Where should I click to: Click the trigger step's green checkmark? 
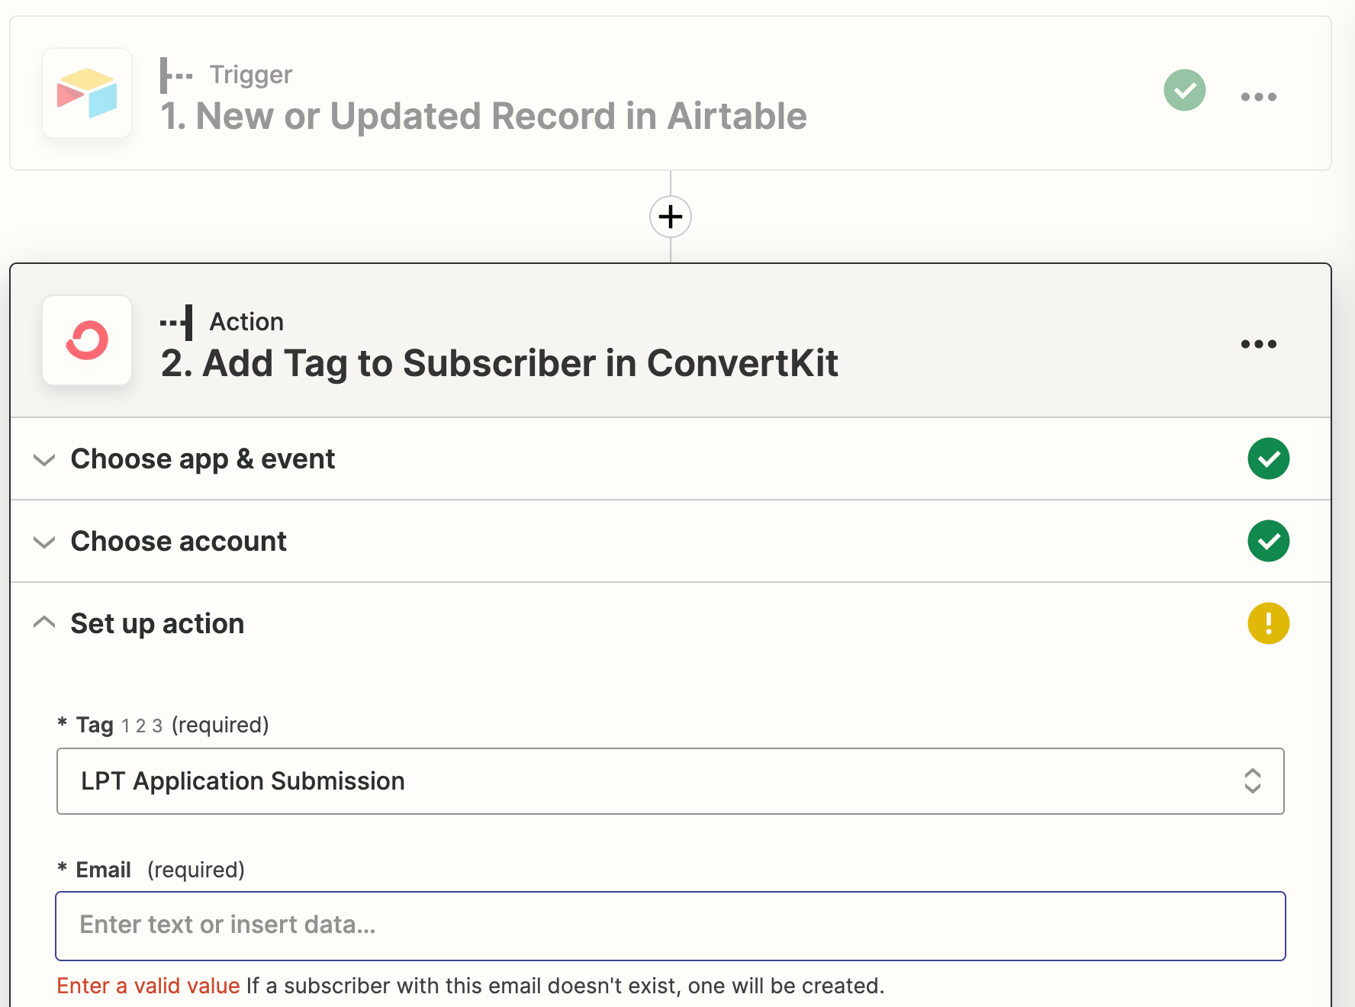[x=1185, y=90]
